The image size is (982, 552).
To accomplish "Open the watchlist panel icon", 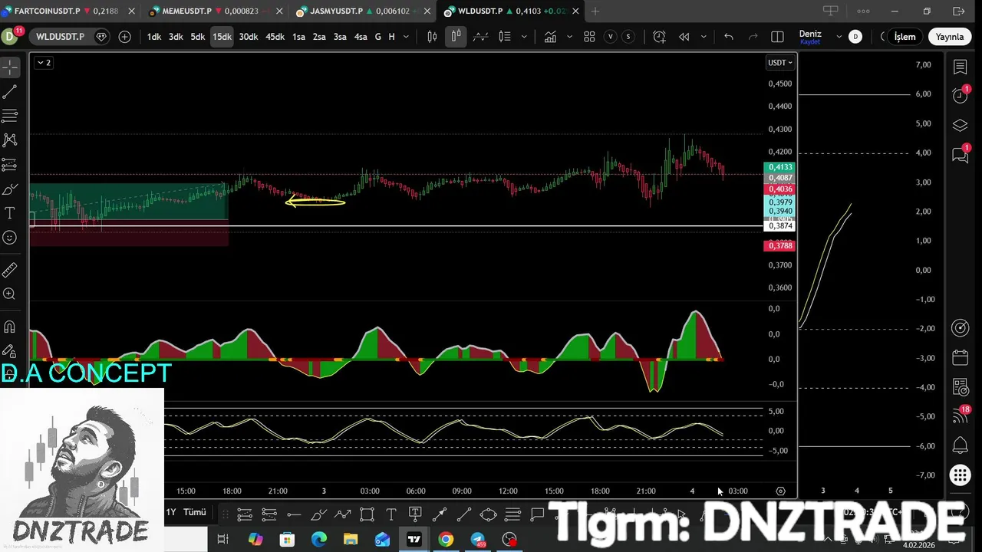I will [961, 67].
